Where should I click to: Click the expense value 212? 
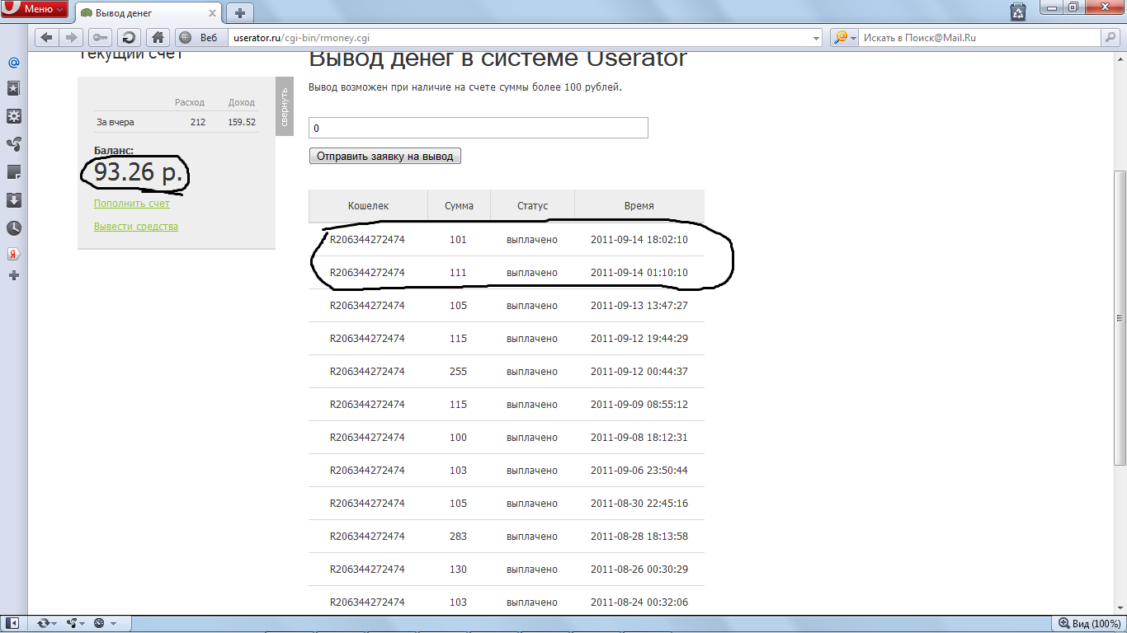(x=197, y=122)
